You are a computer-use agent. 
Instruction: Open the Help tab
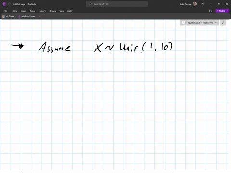point(70,11)
